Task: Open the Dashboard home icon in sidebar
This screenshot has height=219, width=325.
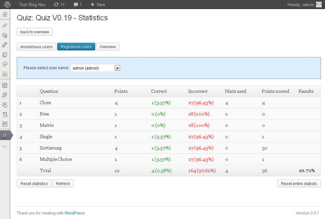Action: point(5,14)
